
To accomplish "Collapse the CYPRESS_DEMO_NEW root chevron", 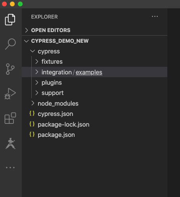I will [27, 41].
